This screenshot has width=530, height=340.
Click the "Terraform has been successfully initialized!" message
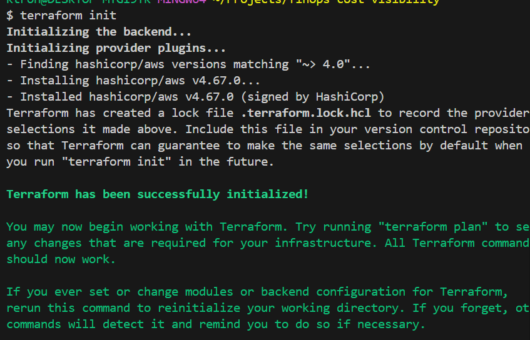(157, 194)
